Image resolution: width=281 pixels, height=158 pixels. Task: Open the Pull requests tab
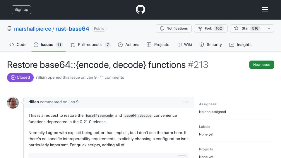(90, 44)
